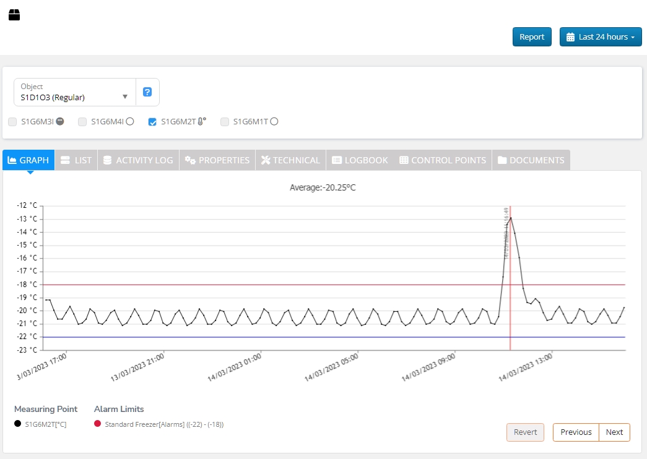647x459 pixels.
Task: Click the blue help question mark icon
Action: point(147,92)
